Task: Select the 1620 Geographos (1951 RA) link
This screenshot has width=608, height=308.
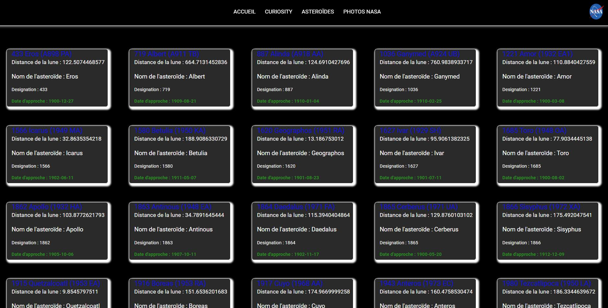Action: (300, 131)
